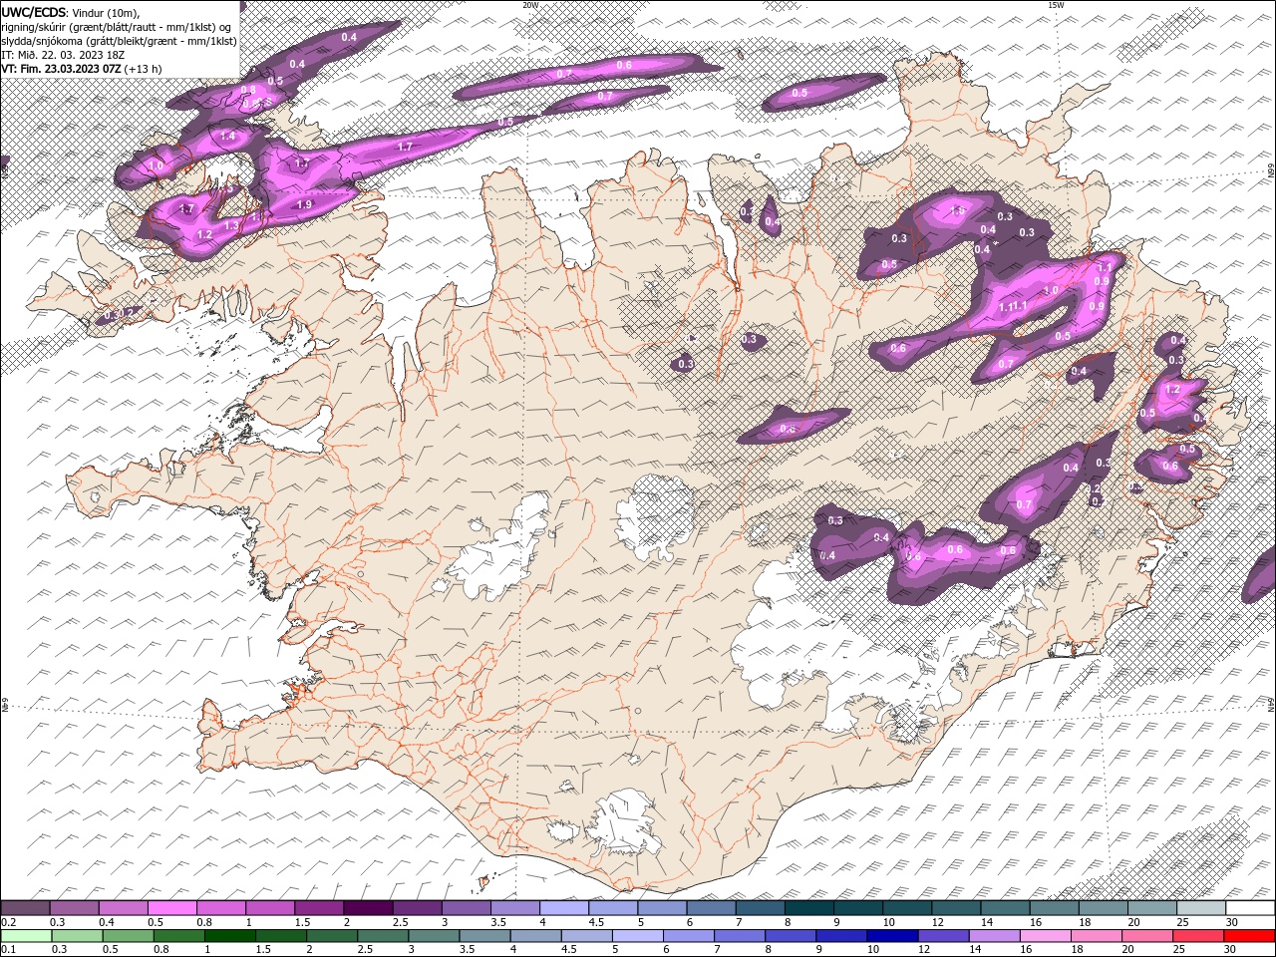The width and height of the screenshot is (1276, 957).
Task: Click the '30' label in the snow legend row
Action: click(x=1232, y=922)
